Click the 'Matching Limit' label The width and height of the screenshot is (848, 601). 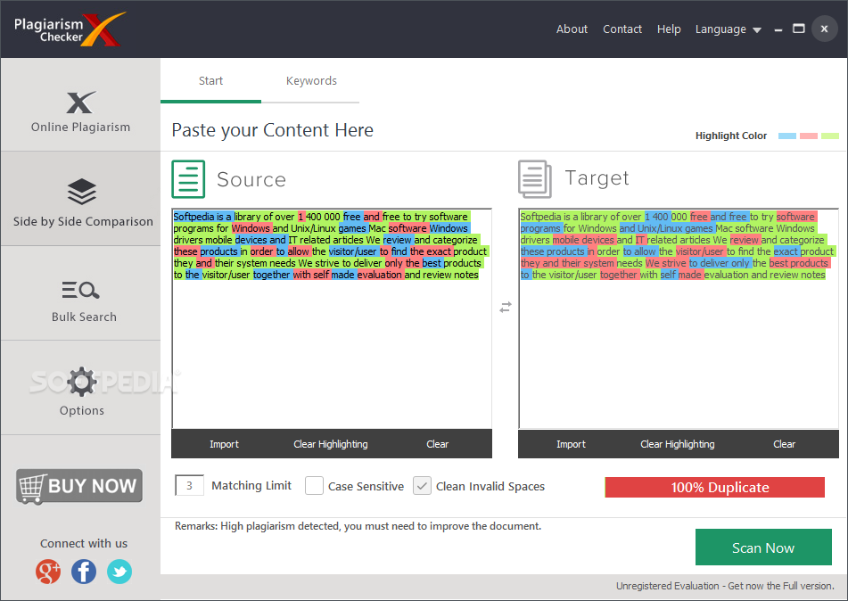(251, 486)
